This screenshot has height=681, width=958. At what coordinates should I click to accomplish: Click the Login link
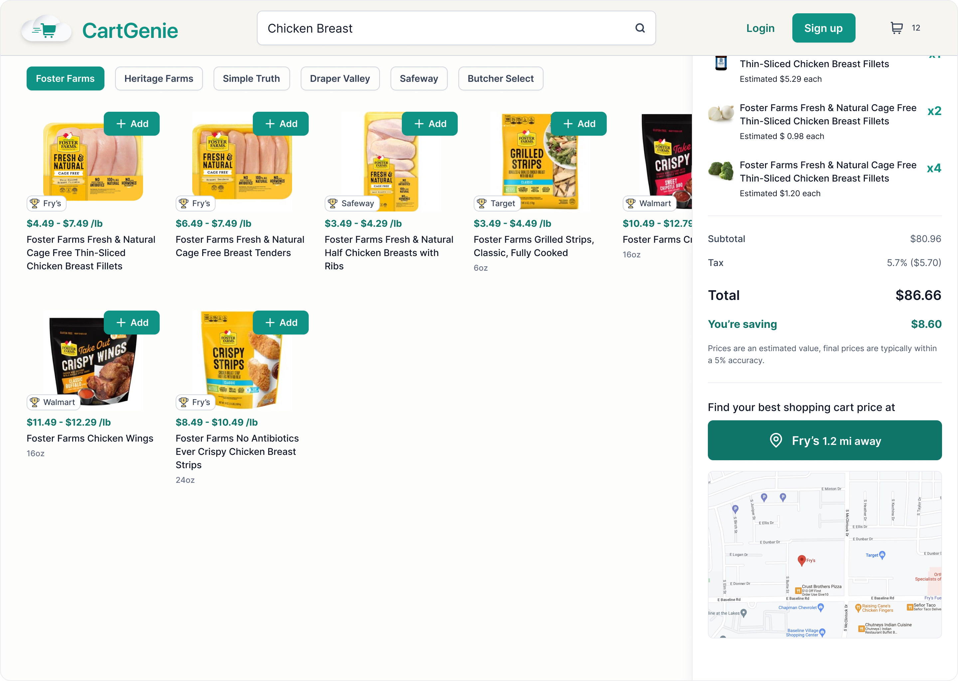point(760,28)
